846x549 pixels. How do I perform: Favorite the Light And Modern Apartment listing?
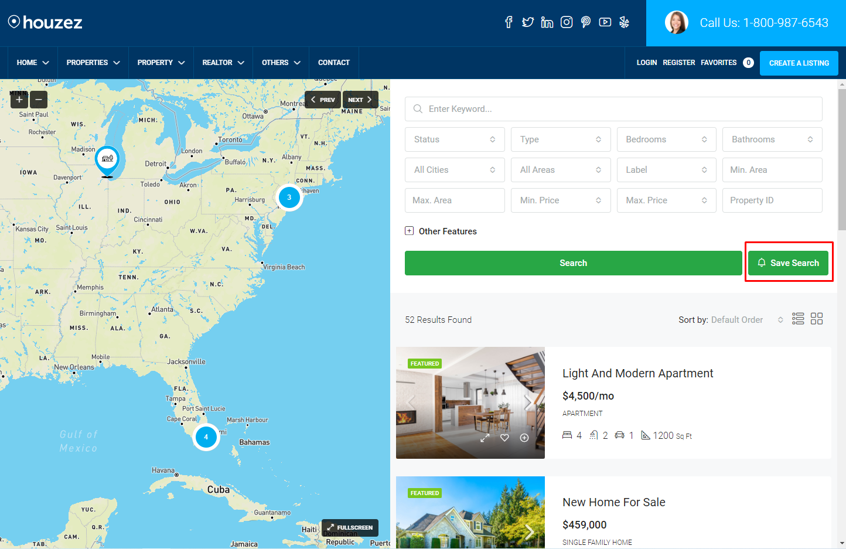504,438
